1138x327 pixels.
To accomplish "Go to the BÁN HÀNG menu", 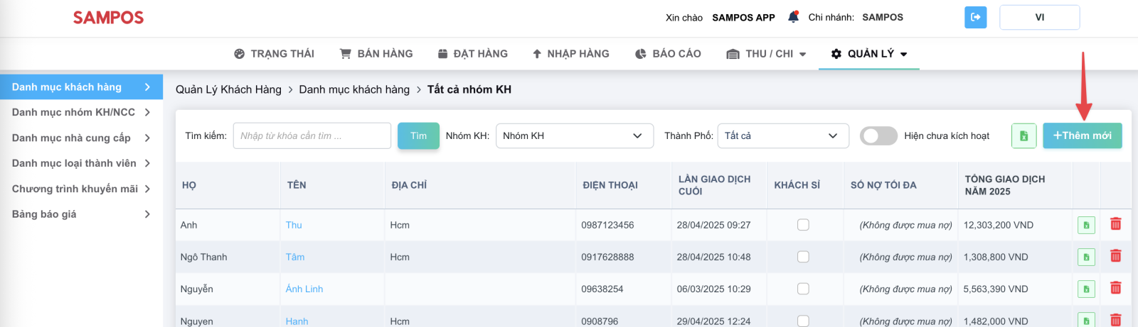I will [376, 54].
